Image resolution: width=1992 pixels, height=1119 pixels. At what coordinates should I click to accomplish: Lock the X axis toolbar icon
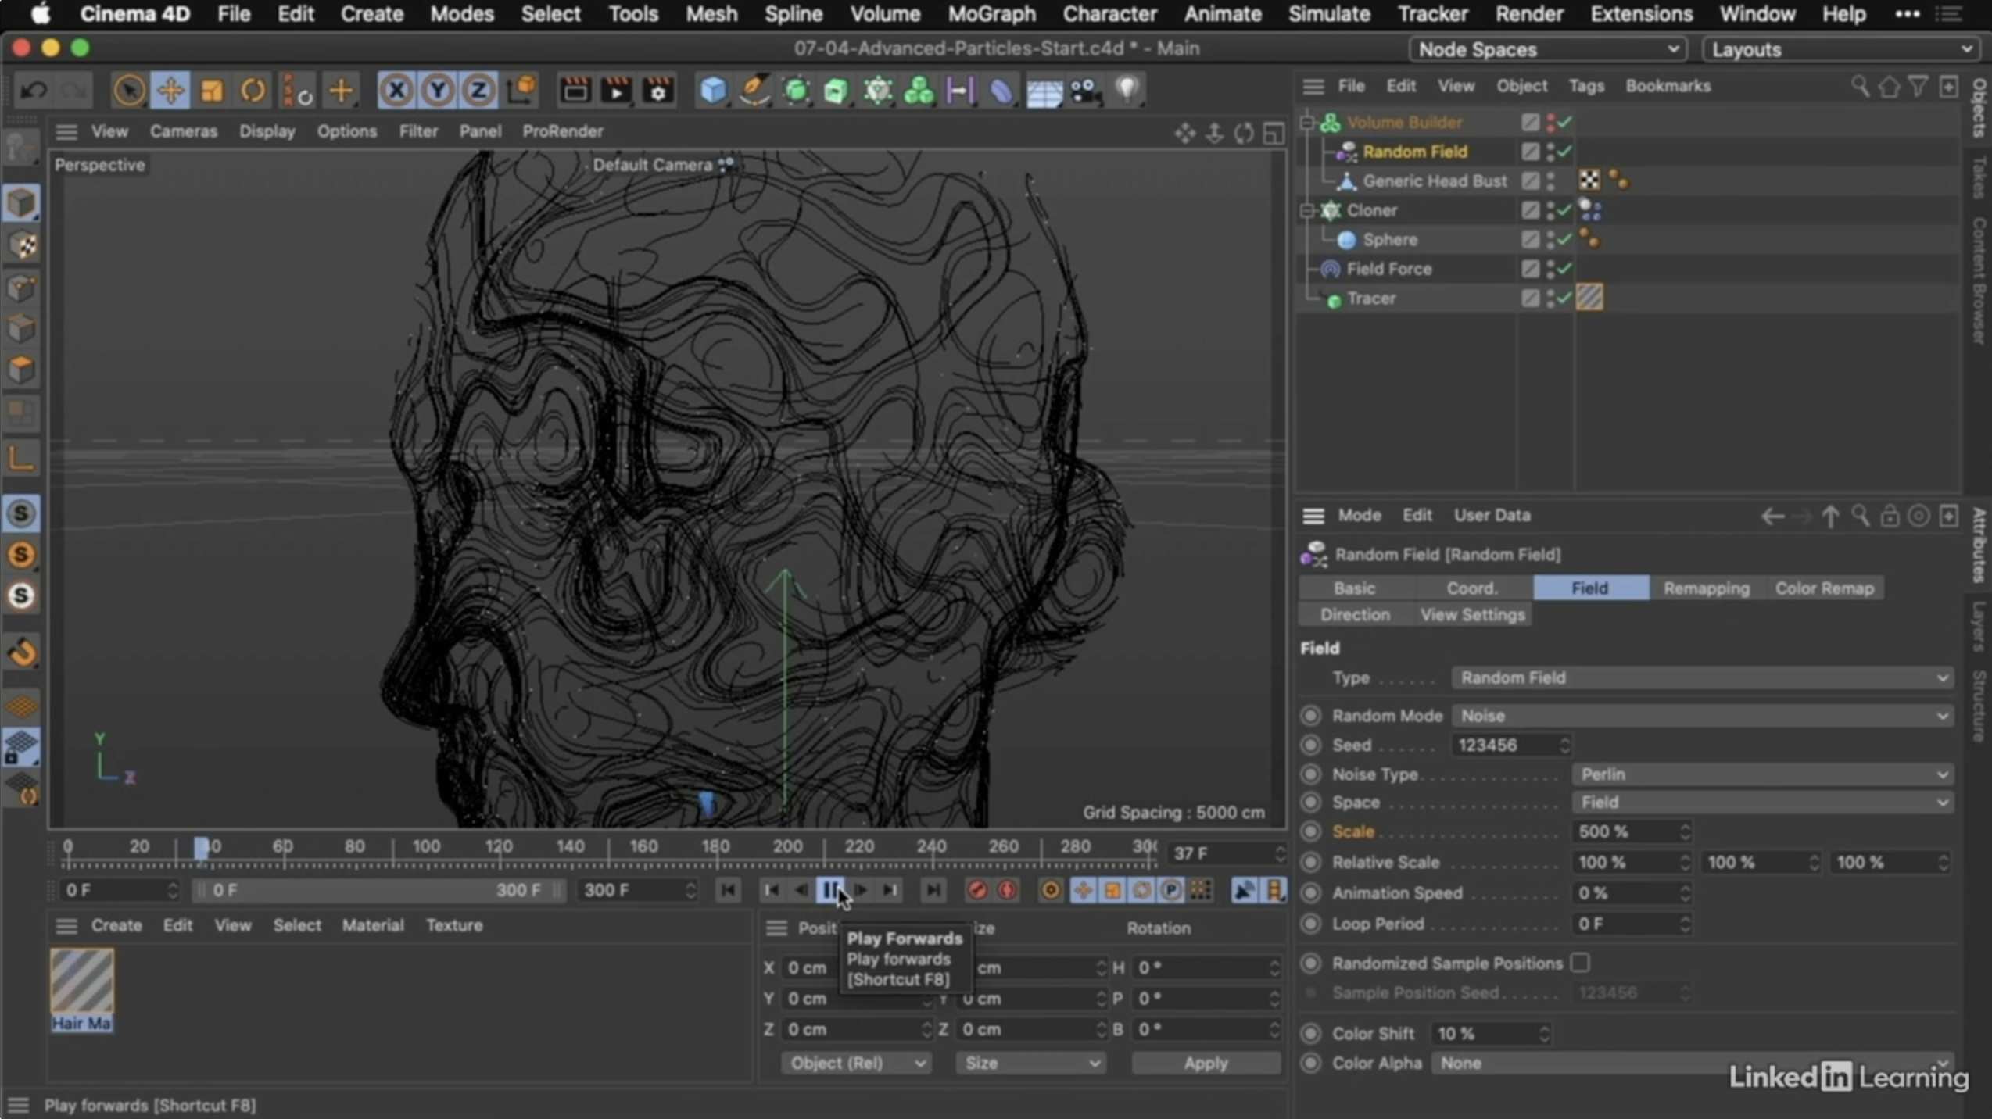click(x=396, y=90)
